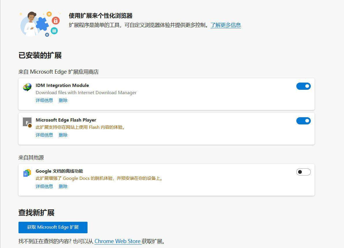Image resolution: width=344 pixels, height=248 pixels.
Task: Click 删除 under Google 文档的离线功能
Action: 63,187
